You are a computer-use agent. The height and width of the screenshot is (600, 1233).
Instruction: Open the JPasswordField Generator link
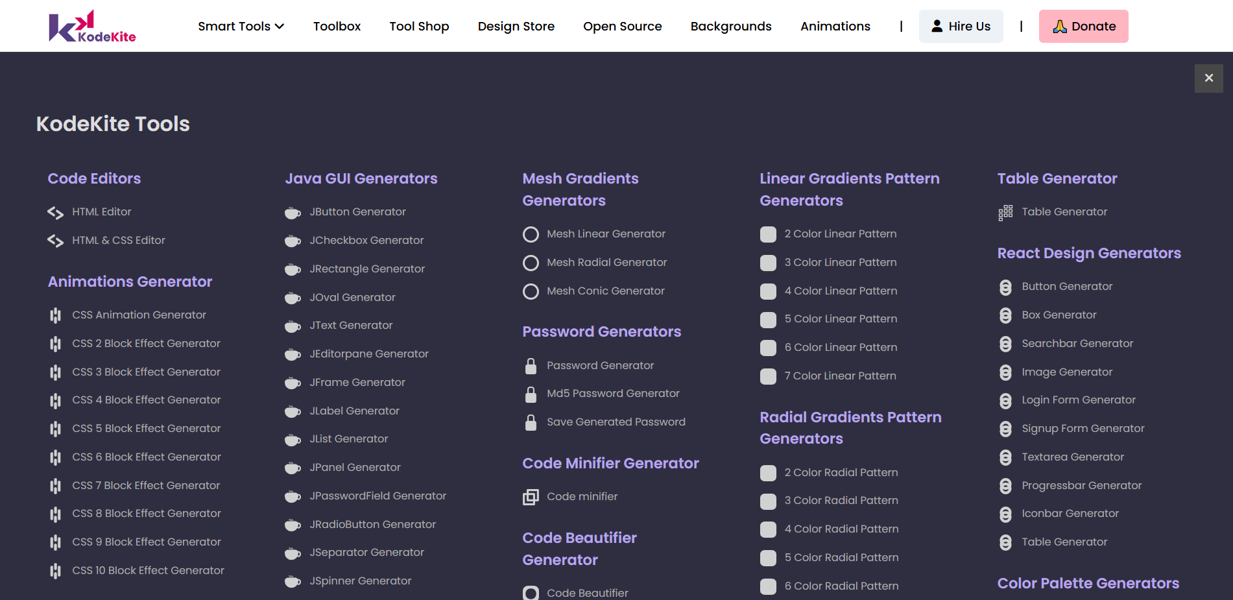(377, 496)
